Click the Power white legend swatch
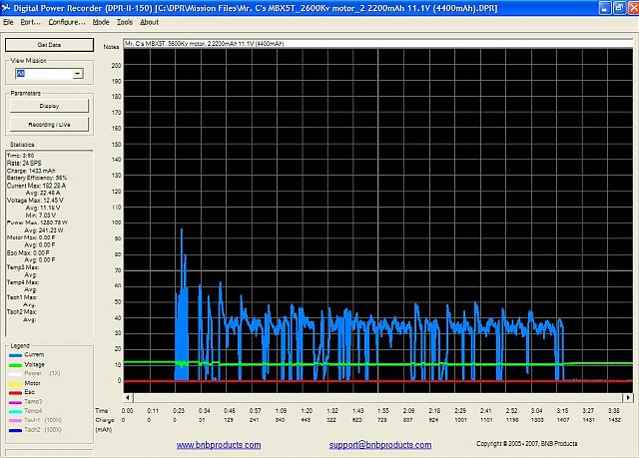Viewport: 639px width, 458px height. pos(15,372)
